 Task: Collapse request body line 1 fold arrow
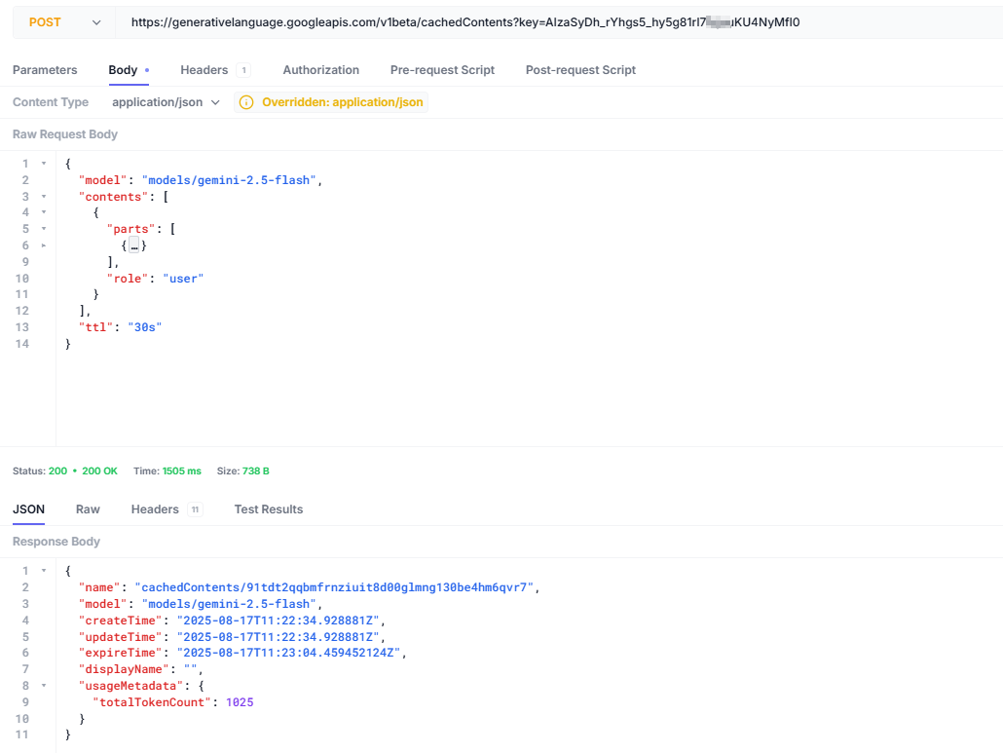(x=44, y=164)
